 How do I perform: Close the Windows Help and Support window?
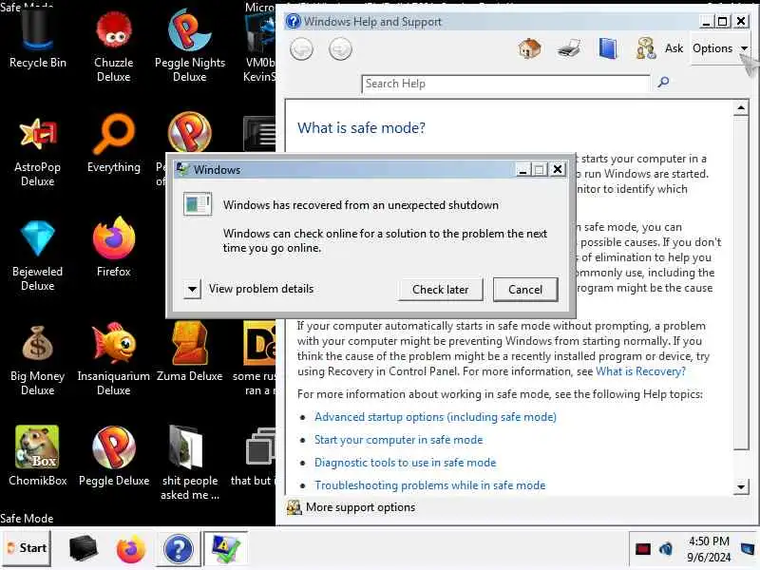[741, 21]
